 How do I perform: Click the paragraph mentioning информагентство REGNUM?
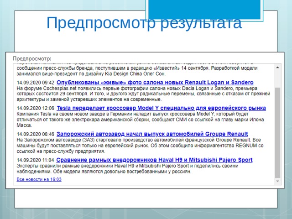[140, 146]
